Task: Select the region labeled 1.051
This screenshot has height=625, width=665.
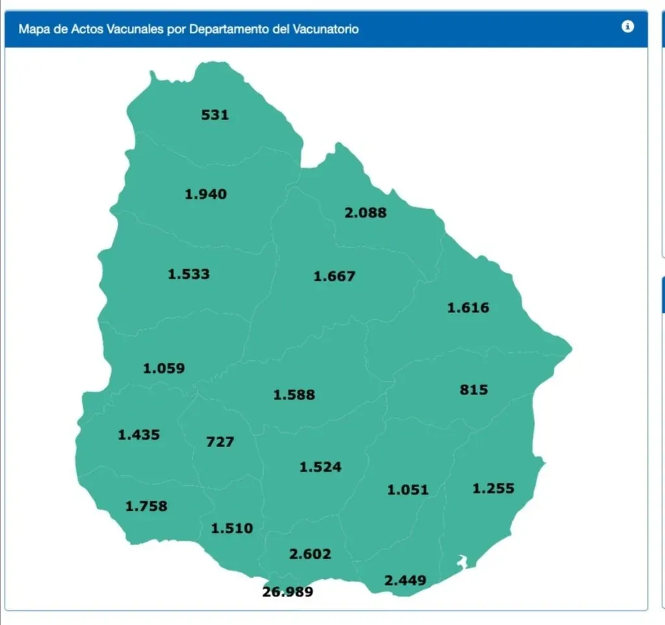Action: point(408,489)
